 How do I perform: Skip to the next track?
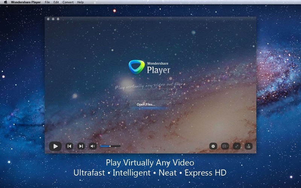click(x=81, y=146)
